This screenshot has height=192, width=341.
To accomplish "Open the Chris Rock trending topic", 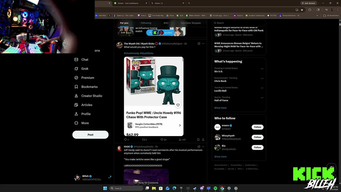I will (220, 81).
